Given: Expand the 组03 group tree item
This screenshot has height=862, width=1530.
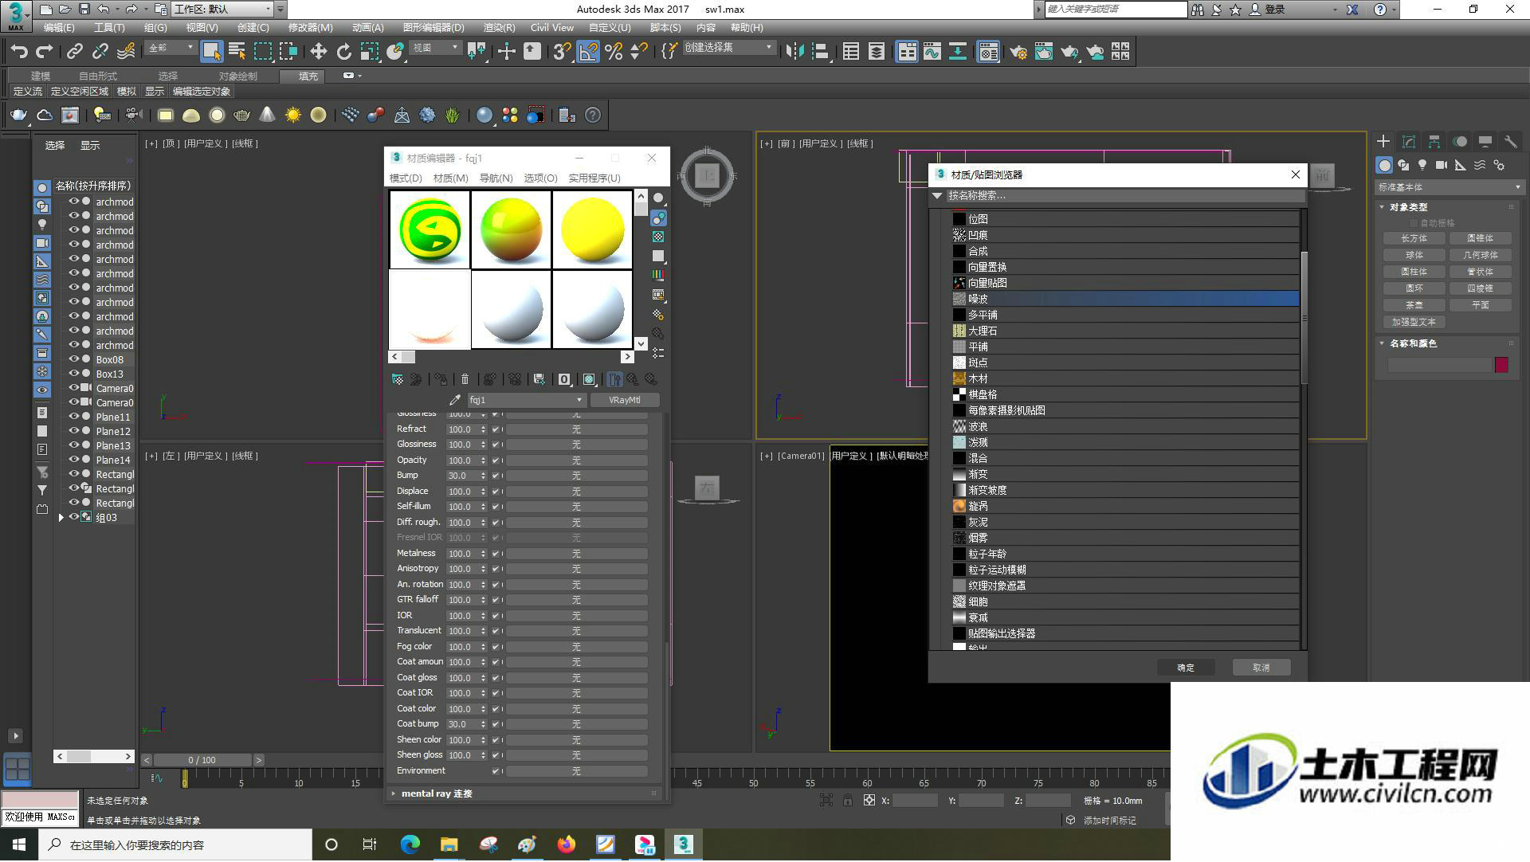Looking at the screenshot, I should tap(61, 517).
